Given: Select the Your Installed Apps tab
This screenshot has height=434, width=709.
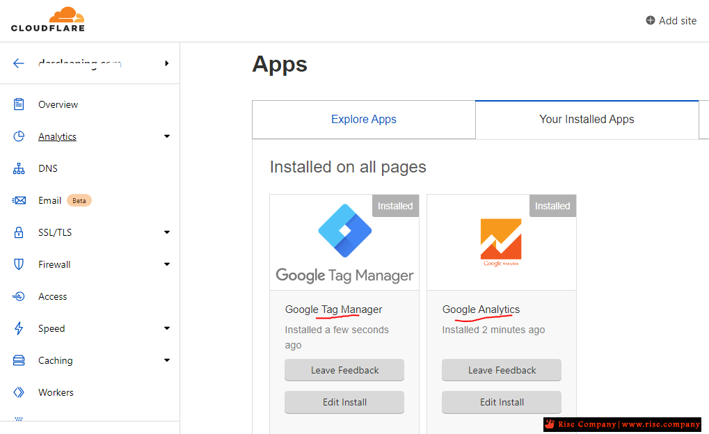Looking at the screenshot, I should click(587, 120).
